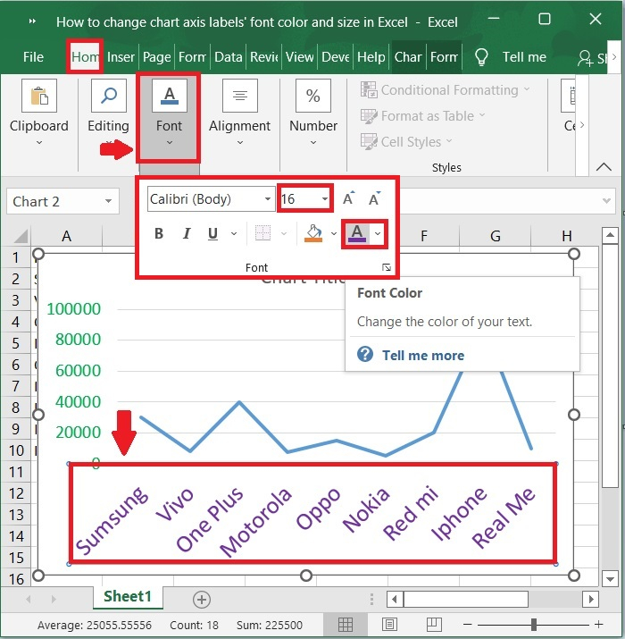
Task: Apply purple Font Color button
Action: coord(357,233)
